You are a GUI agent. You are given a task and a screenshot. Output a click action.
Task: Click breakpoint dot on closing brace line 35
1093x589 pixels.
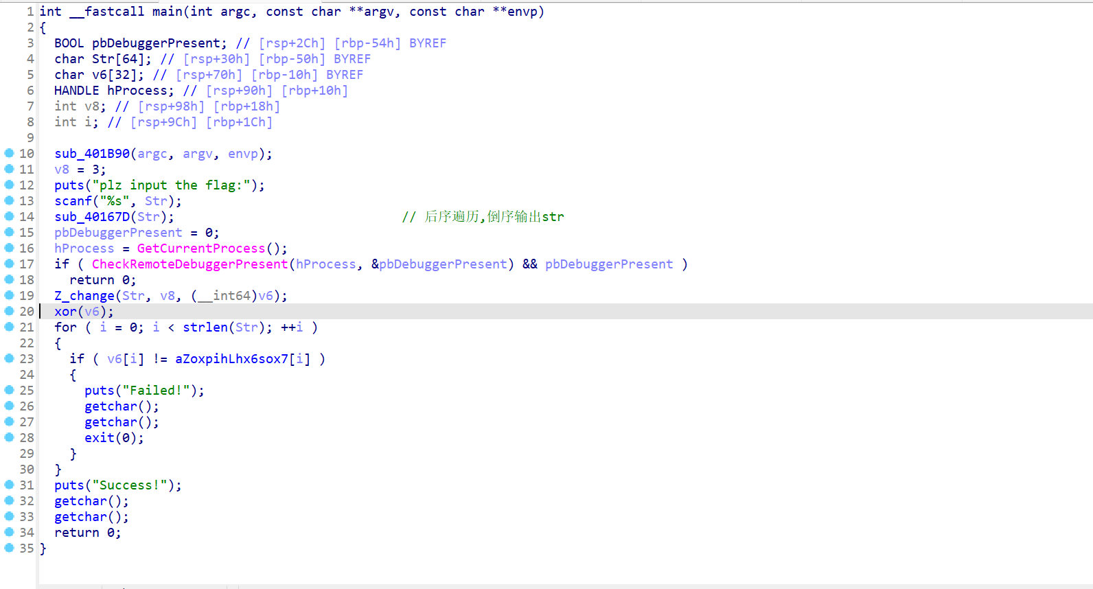pyautogui.click(x=9, y=548)
